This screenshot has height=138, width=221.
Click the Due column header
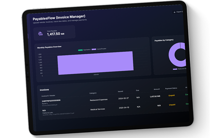click(138, 90)
